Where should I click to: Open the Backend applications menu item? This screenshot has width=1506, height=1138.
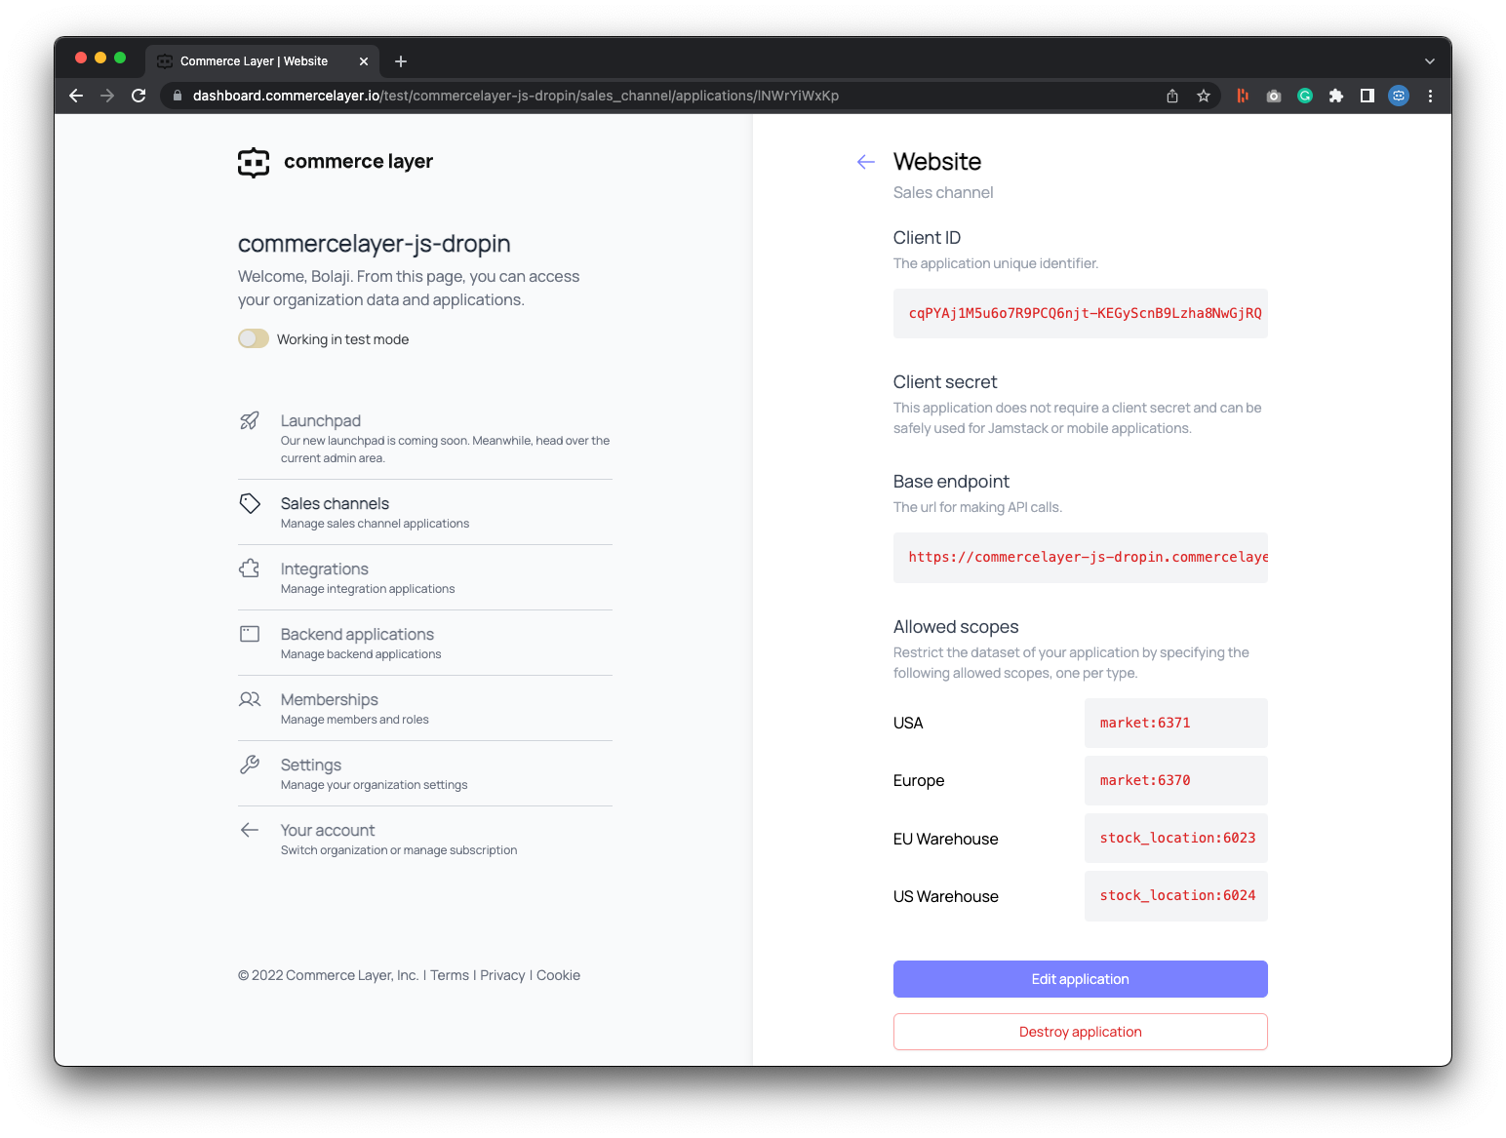click(425, 644)
